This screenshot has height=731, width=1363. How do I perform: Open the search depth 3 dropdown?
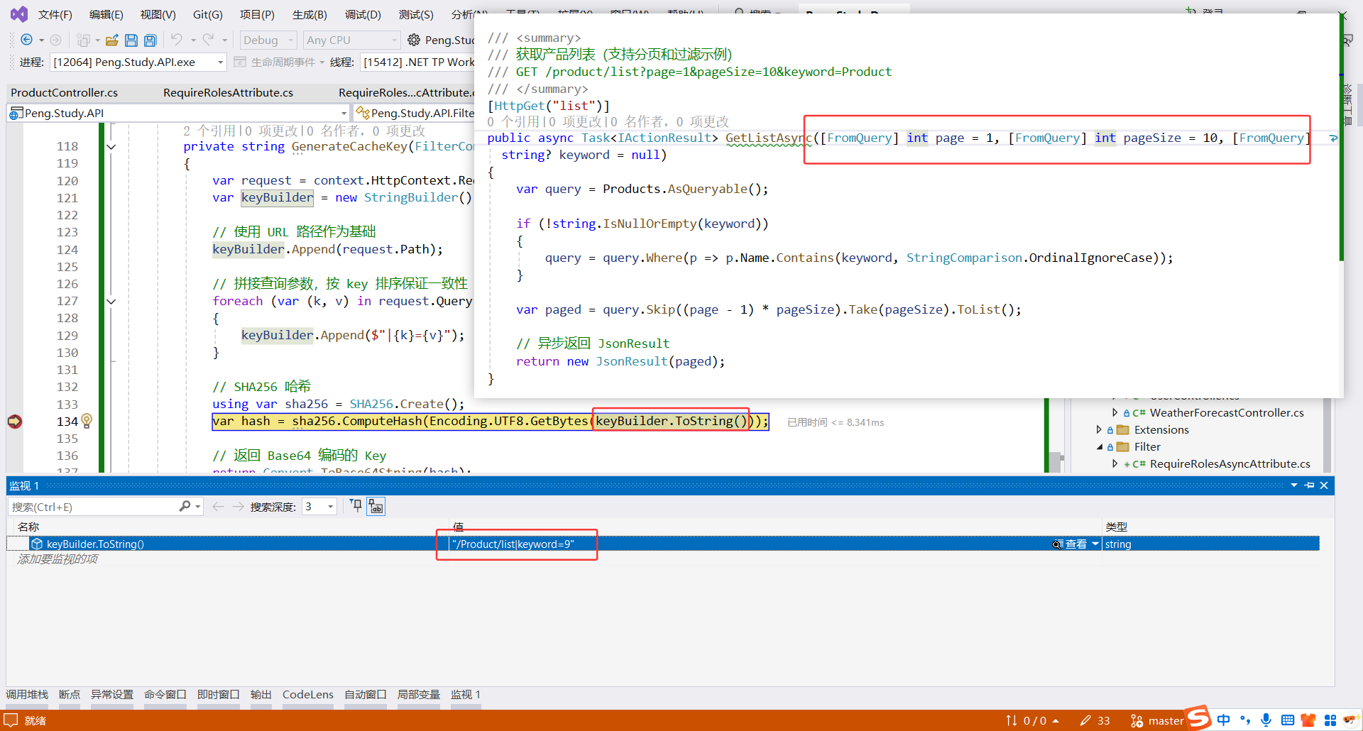pos(319,506)
